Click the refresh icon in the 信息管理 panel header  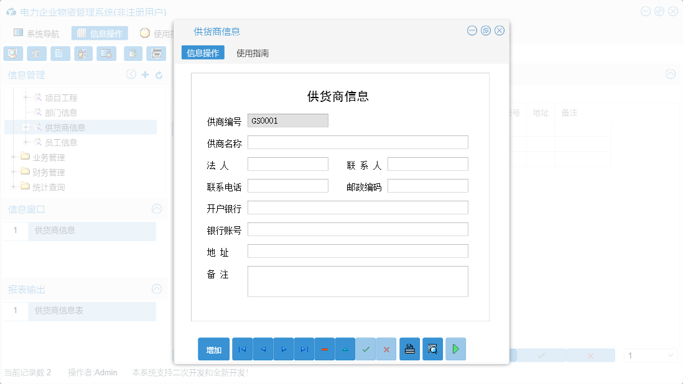click(x=160, y=74)
